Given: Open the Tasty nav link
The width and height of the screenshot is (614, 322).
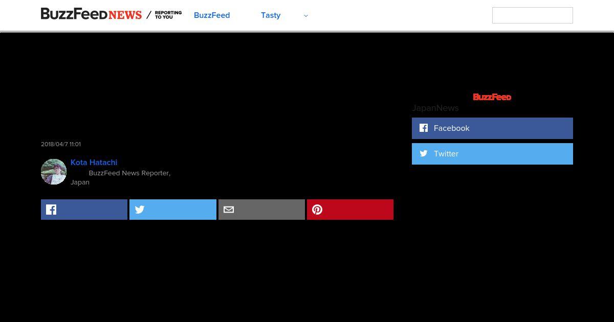Looking at the screenshot, I should click(x=271, y=15).
